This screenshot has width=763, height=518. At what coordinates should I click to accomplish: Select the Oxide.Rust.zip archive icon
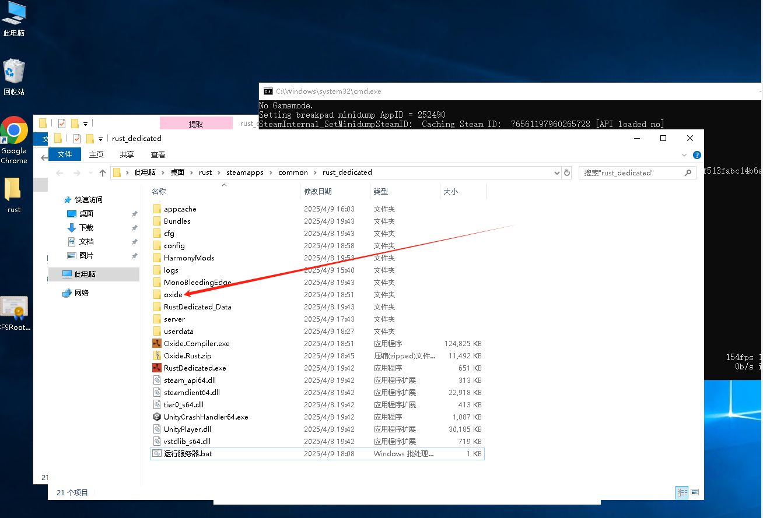[157, 355]
